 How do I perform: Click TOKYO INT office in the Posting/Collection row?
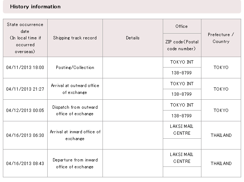182,62
